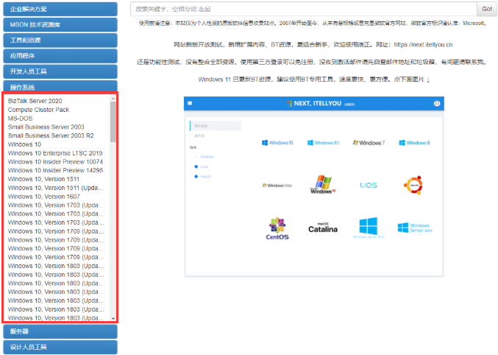Click the CentOS logo in the preview
The width and height of the screenshot is (498, 355).
(277, 228)
